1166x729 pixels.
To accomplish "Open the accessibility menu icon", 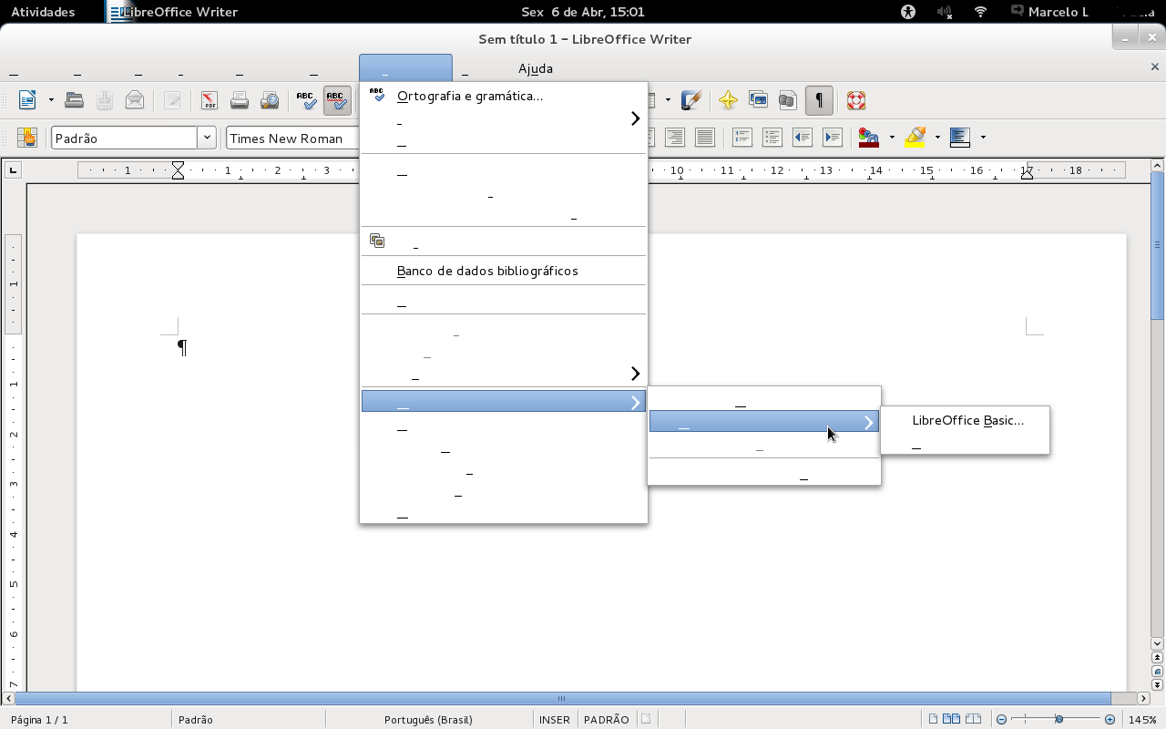I will (908, 12).
